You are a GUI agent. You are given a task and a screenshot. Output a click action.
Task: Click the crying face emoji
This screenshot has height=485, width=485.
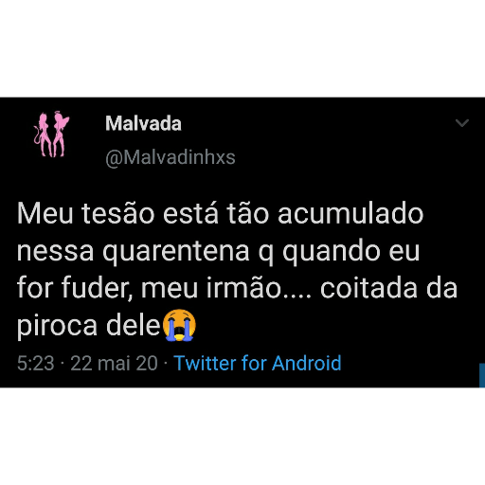point(179,325)
